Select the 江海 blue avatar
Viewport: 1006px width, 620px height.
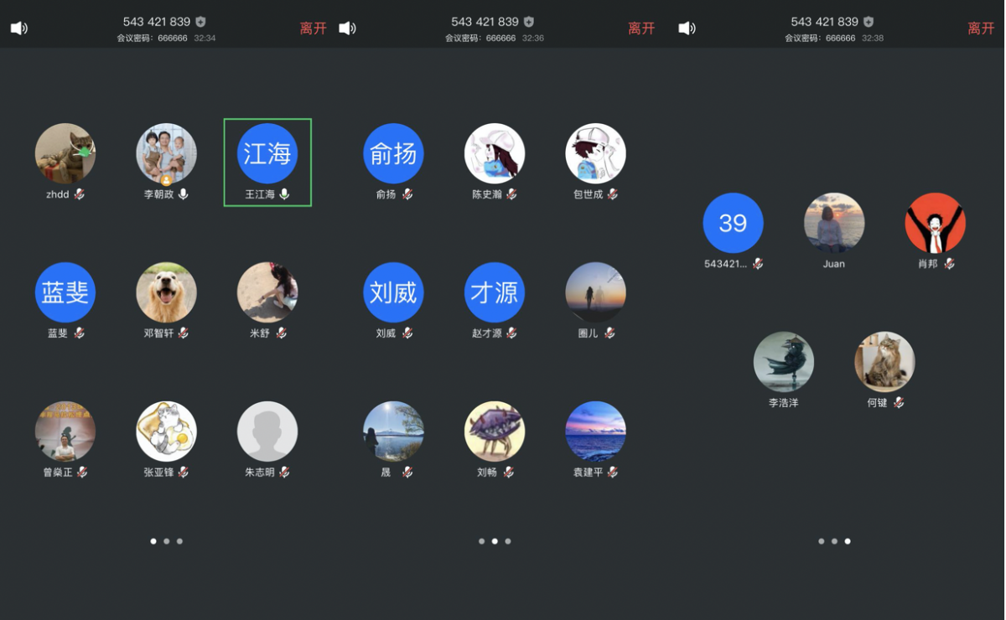coord(267,153)
